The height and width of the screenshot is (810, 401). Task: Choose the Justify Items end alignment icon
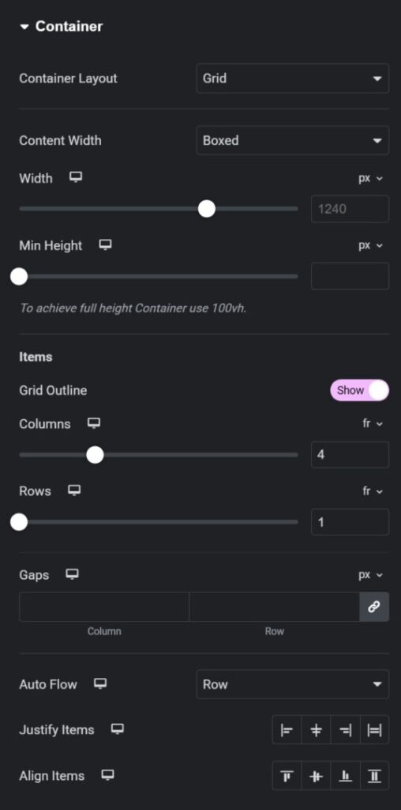tap(345, 729)
